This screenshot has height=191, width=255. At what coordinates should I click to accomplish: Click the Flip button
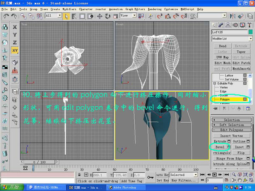pyautogui.click(x=241, y=153)
